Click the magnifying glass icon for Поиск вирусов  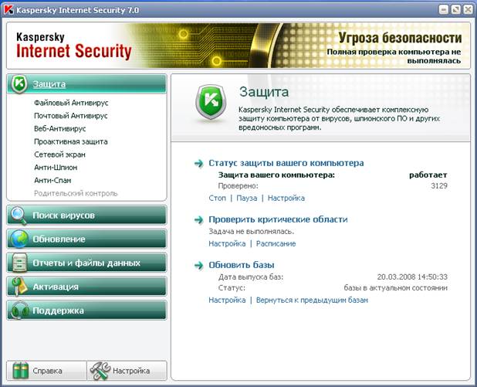coord(19,216)
